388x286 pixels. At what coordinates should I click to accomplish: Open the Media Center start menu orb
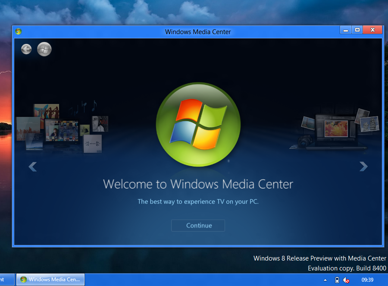(44, 49)
